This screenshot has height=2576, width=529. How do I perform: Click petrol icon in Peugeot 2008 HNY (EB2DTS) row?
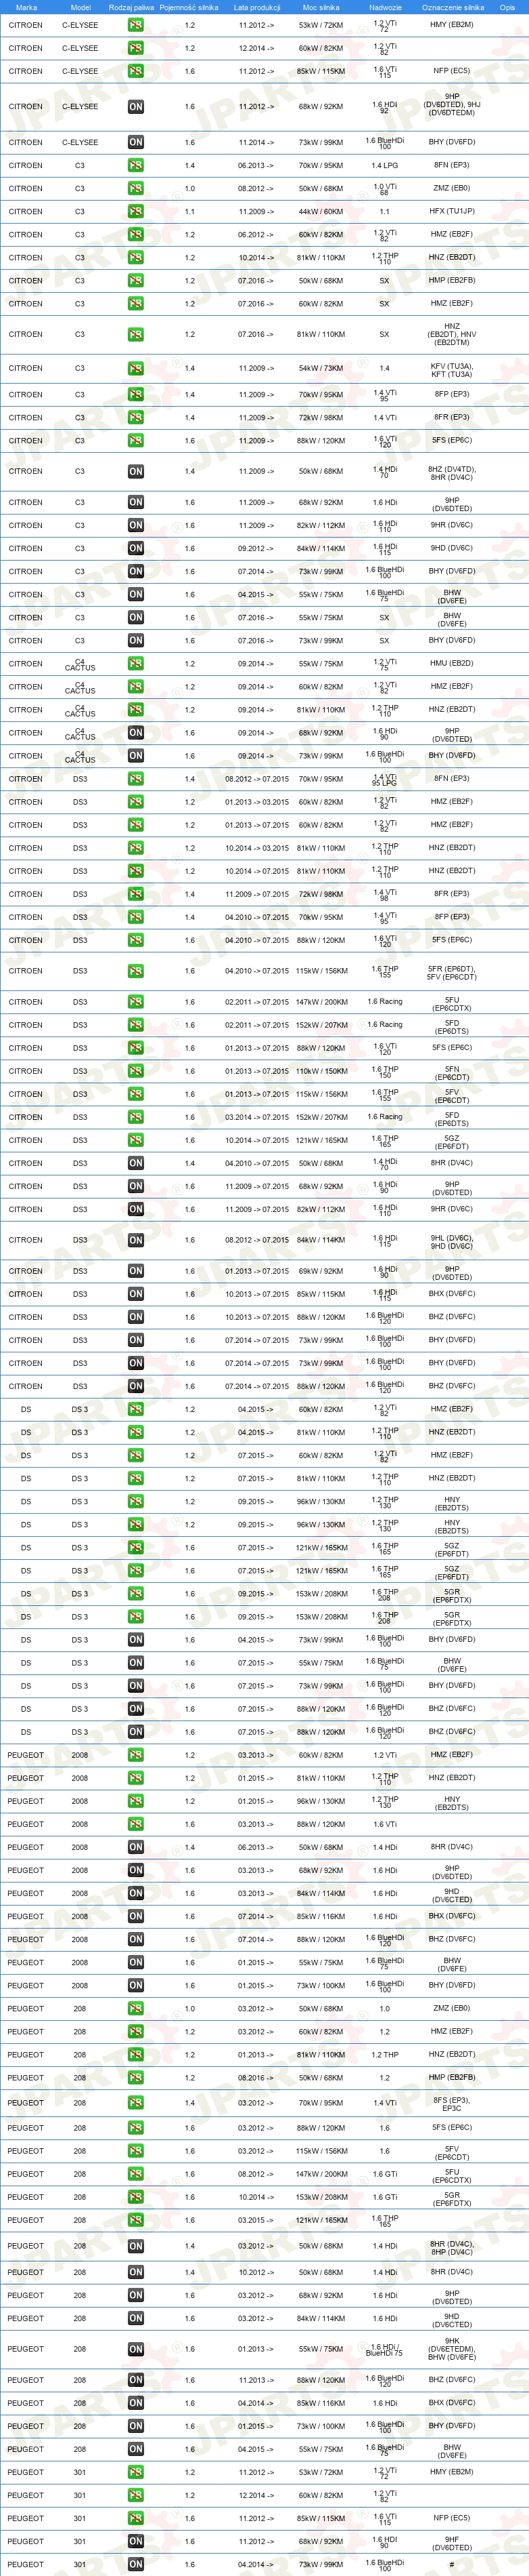[x=136, y=1801]
